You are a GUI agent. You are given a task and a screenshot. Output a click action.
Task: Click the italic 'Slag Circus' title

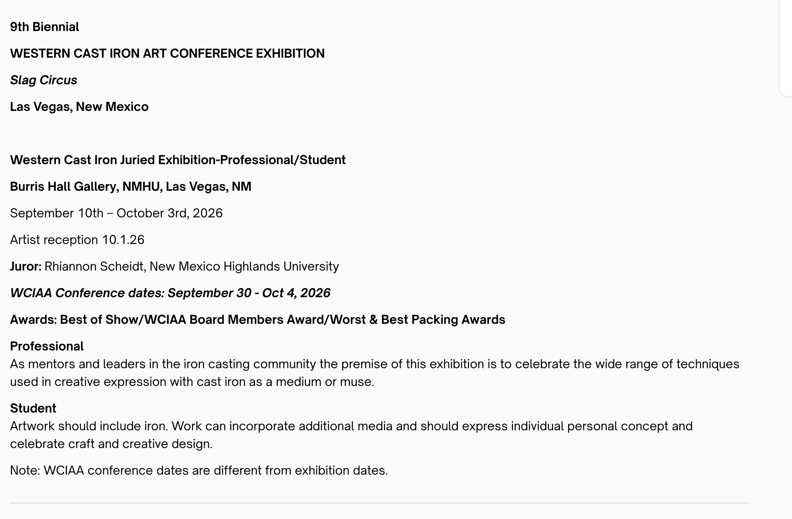click(44, 80)
